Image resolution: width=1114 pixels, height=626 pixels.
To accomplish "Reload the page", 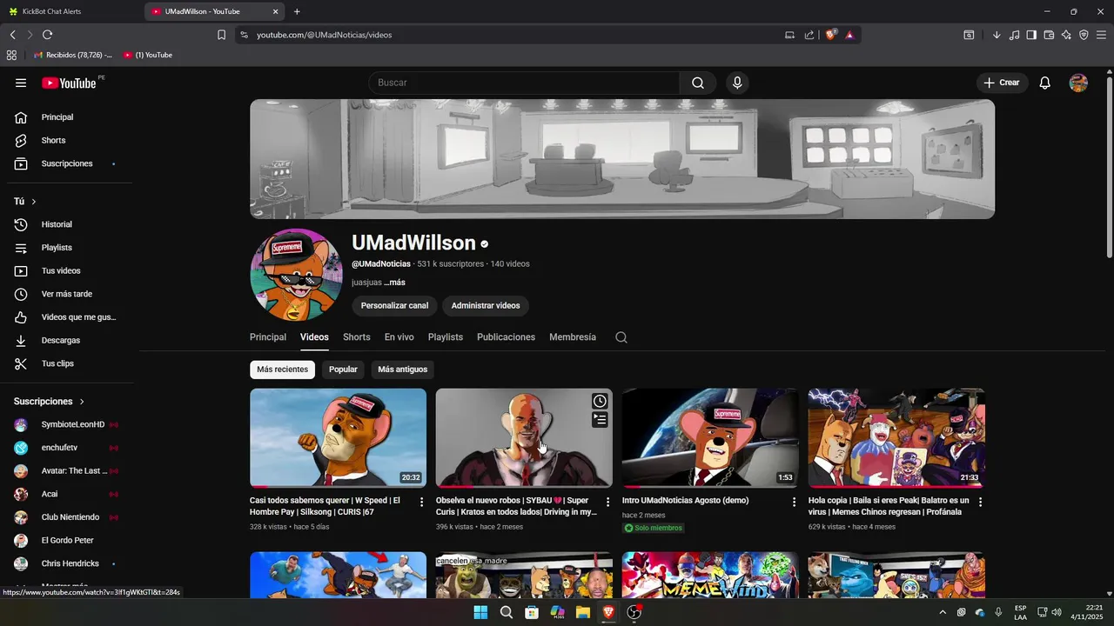I will coord(47,35).
